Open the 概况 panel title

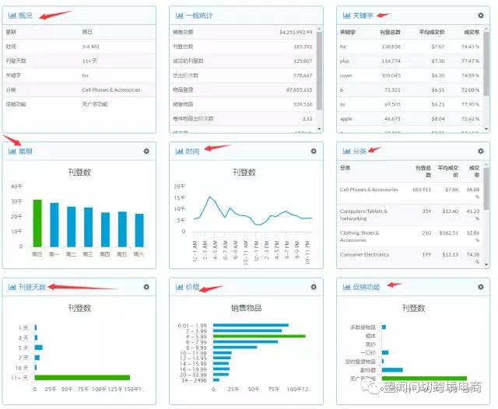coord(26,16)
